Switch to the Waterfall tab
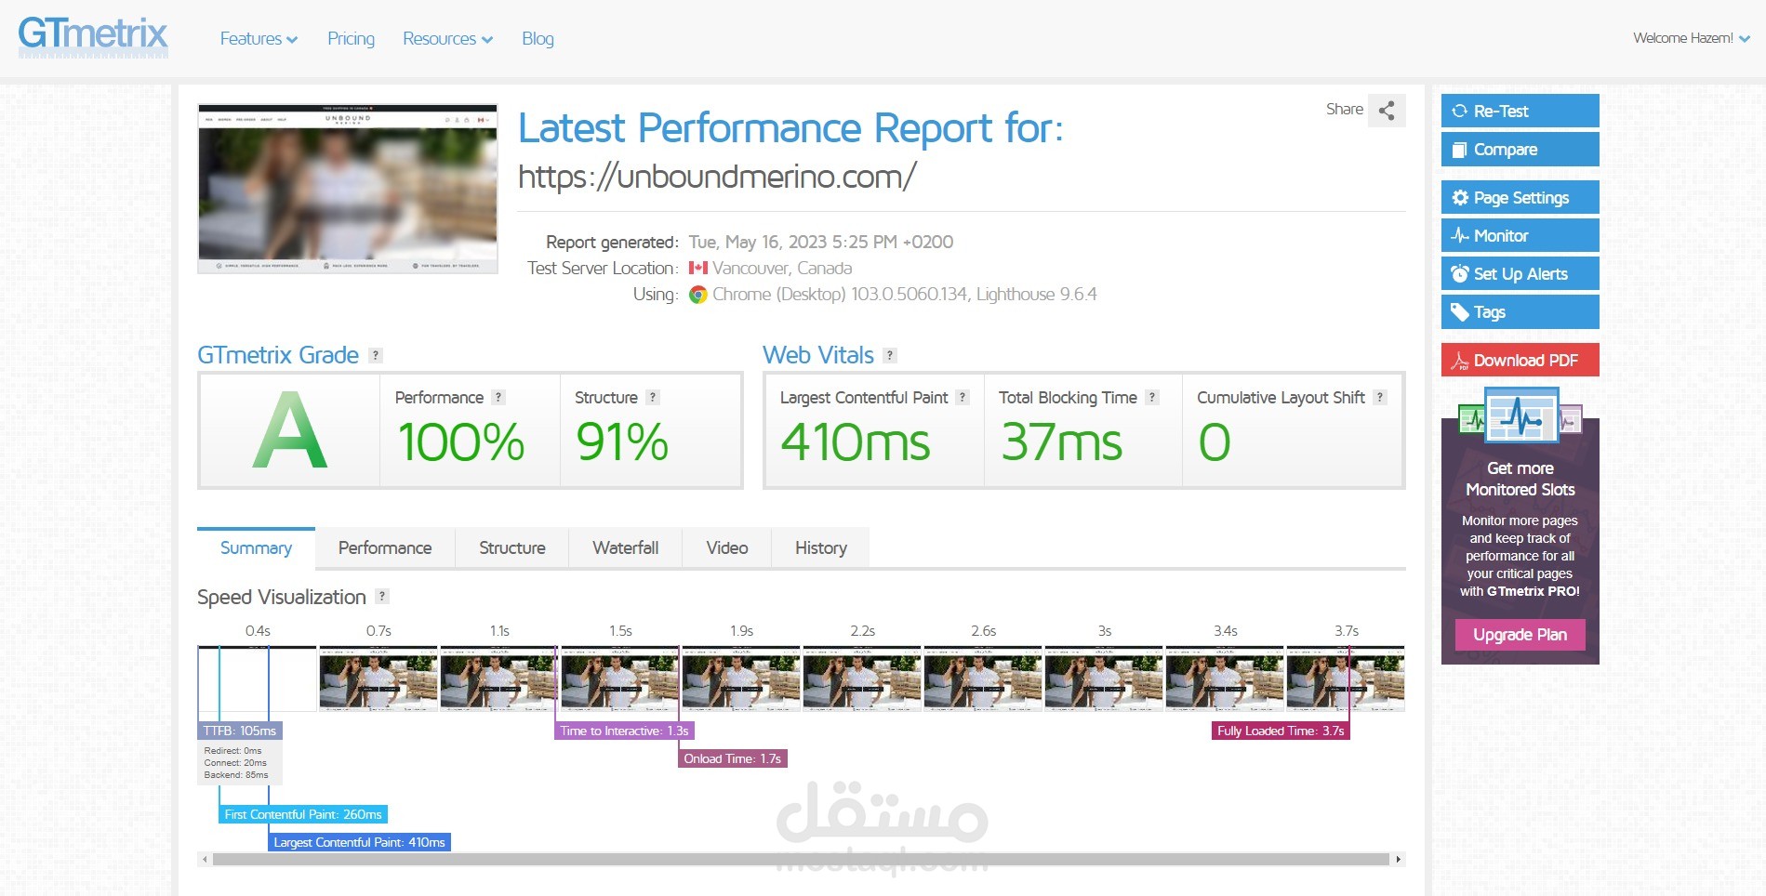The height and width of the screenshot is (896, 1766). pos(626,547)
